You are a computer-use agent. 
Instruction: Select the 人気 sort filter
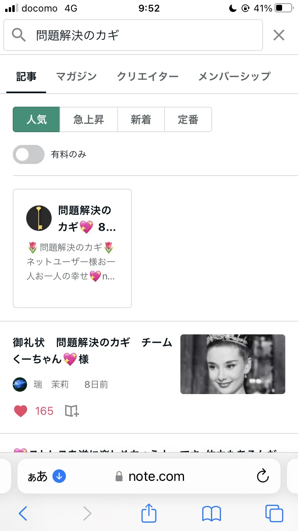(x=37, y=119)
